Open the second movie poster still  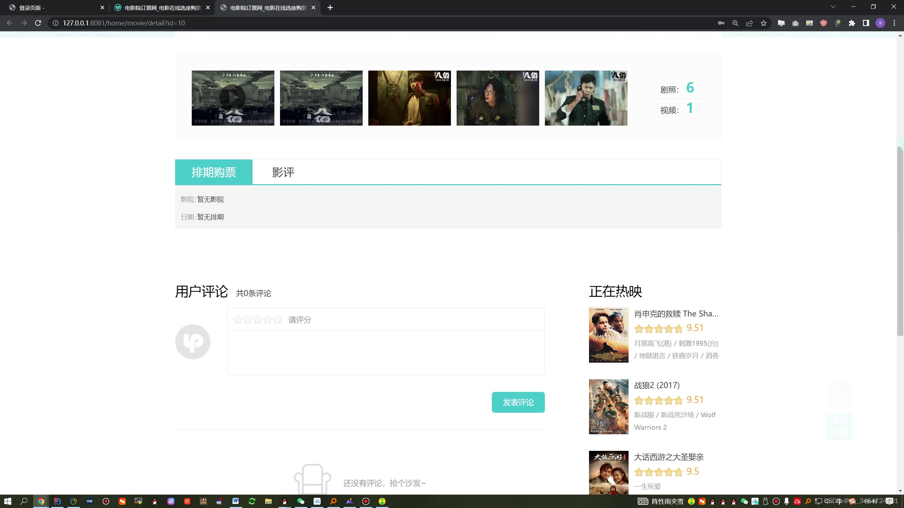321,98
